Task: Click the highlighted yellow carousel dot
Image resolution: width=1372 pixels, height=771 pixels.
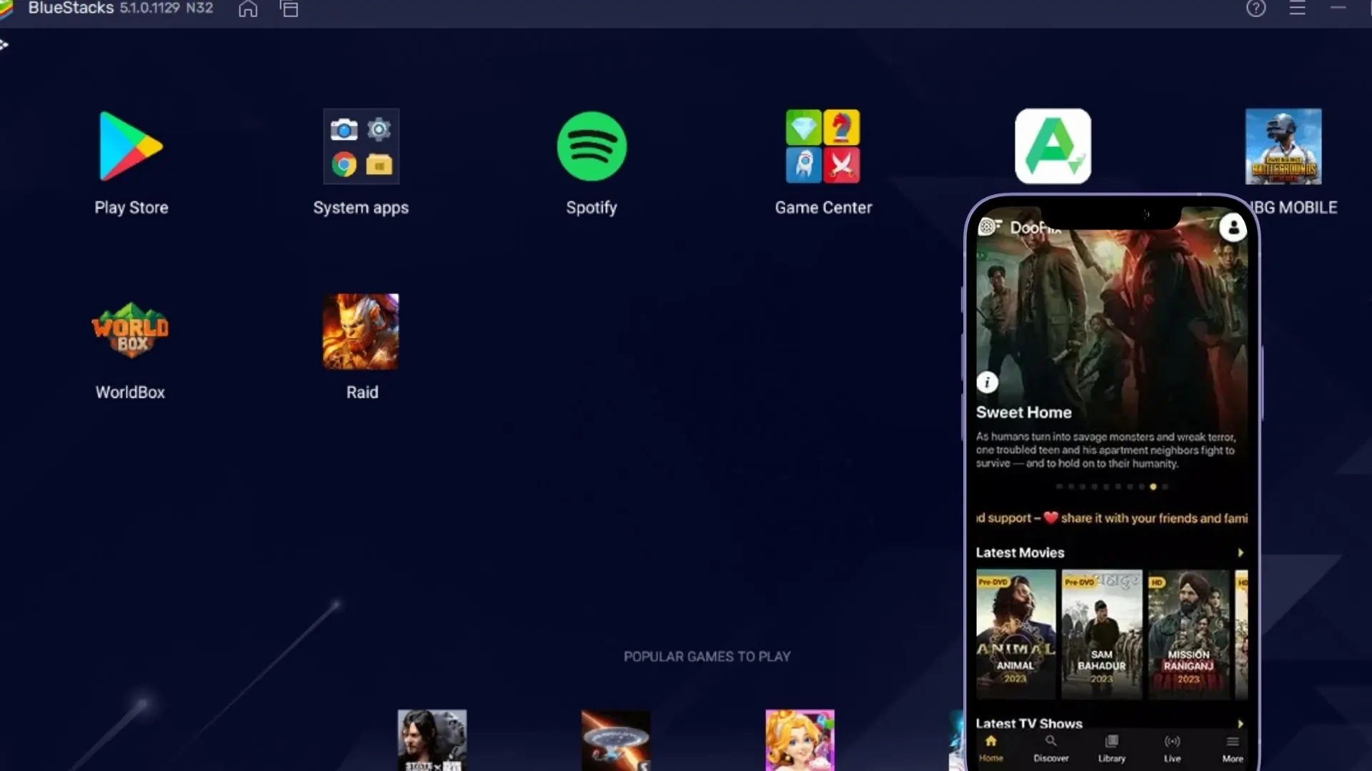Action: click(x=1153, y=487)
